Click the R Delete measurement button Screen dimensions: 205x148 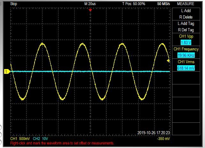pyautogui.click(x=186, y=17)
